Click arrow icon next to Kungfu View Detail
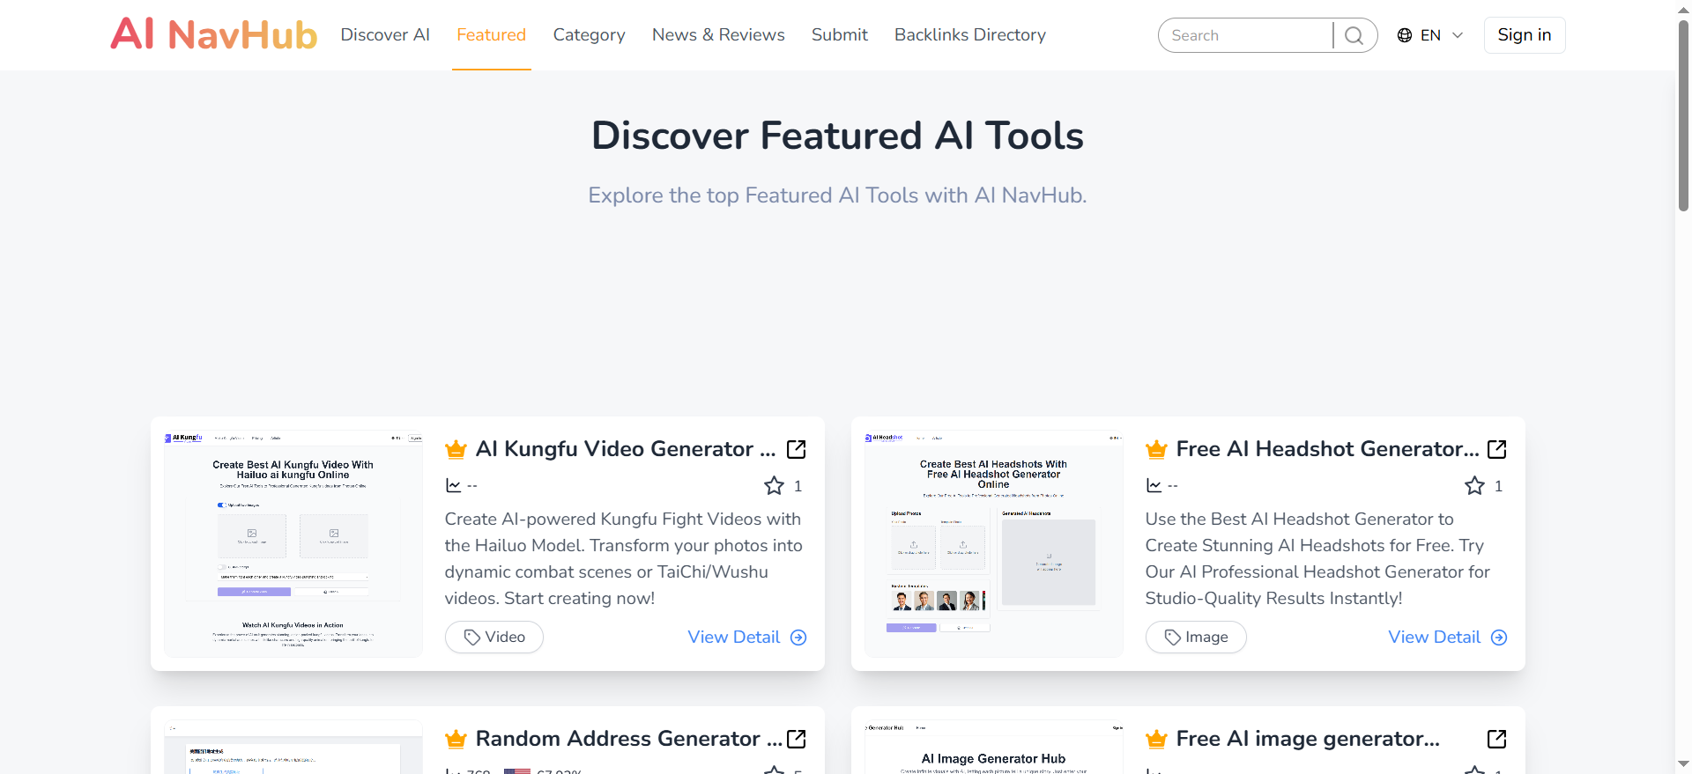The height and width of the screenshot is (774, 1692). point(798,638)
